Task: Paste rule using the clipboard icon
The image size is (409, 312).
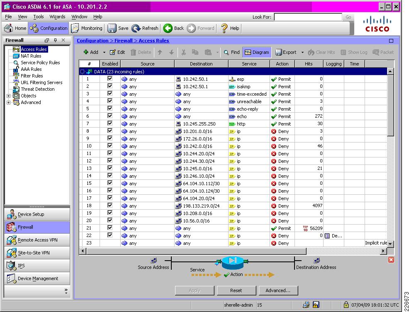Action: click(x=208, y=52)
